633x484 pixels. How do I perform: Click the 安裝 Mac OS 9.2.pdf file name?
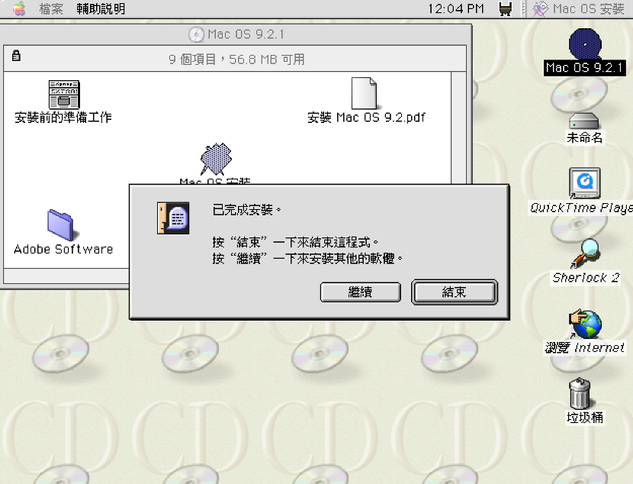366,118
